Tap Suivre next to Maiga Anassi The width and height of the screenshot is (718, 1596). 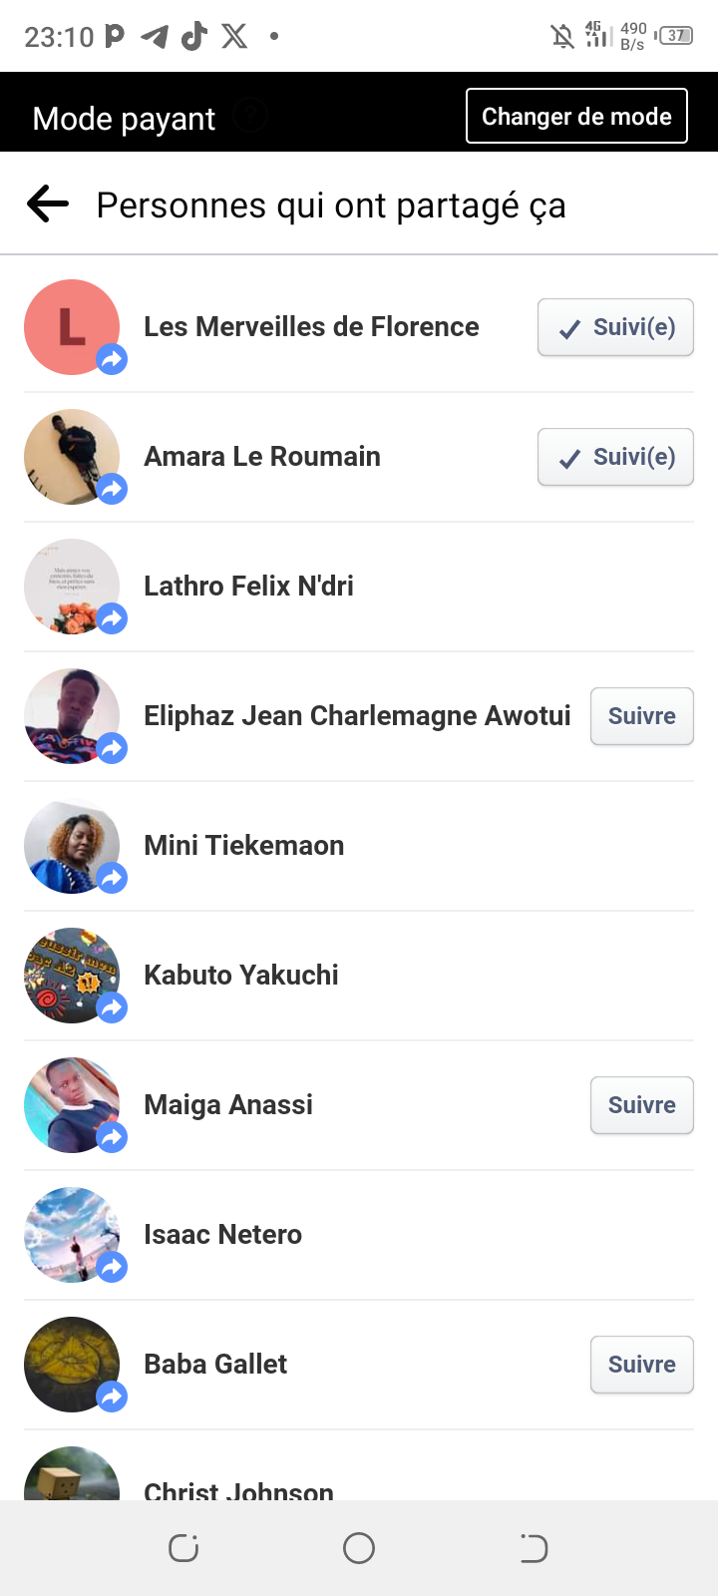coord(641,1105)
